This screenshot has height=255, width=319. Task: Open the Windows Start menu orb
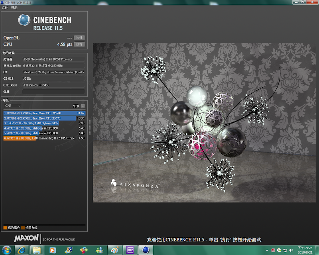coord(7,250)
